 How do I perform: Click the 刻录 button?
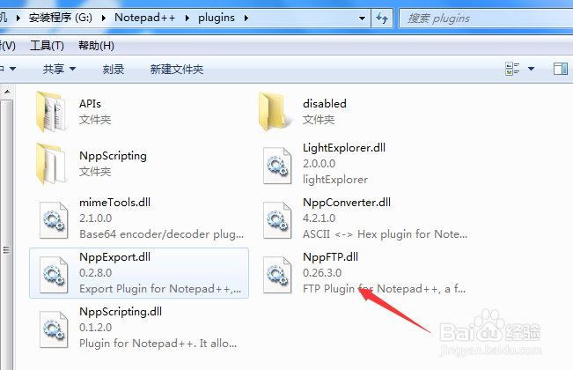114,69
